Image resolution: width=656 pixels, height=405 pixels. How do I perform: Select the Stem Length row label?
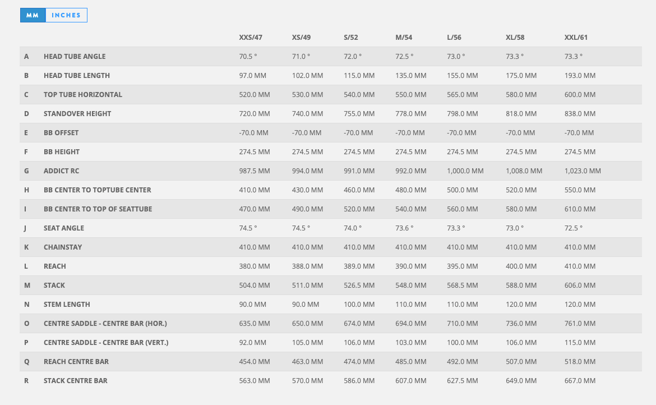pos(67,305)
